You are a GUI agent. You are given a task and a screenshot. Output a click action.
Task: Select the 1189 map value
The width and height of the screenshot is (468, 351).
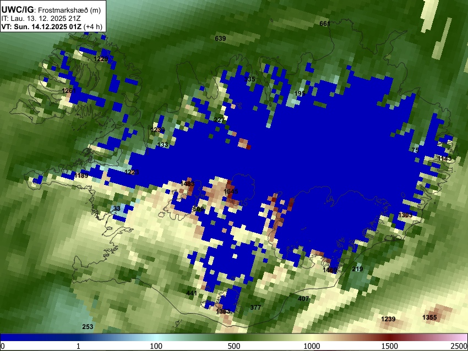pos(81,175)
